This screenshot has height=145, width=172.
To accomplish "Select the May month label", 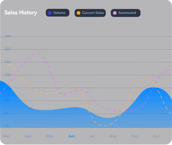I will [49, 136].
